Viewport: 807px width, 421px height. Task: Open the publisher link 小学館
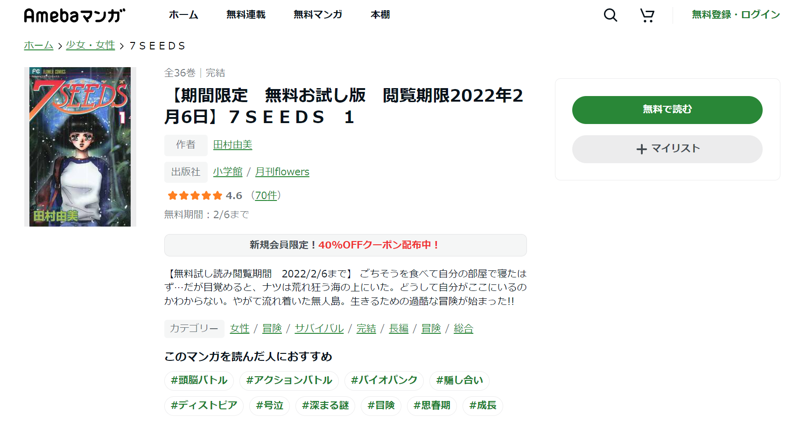[x=228, y=172]
